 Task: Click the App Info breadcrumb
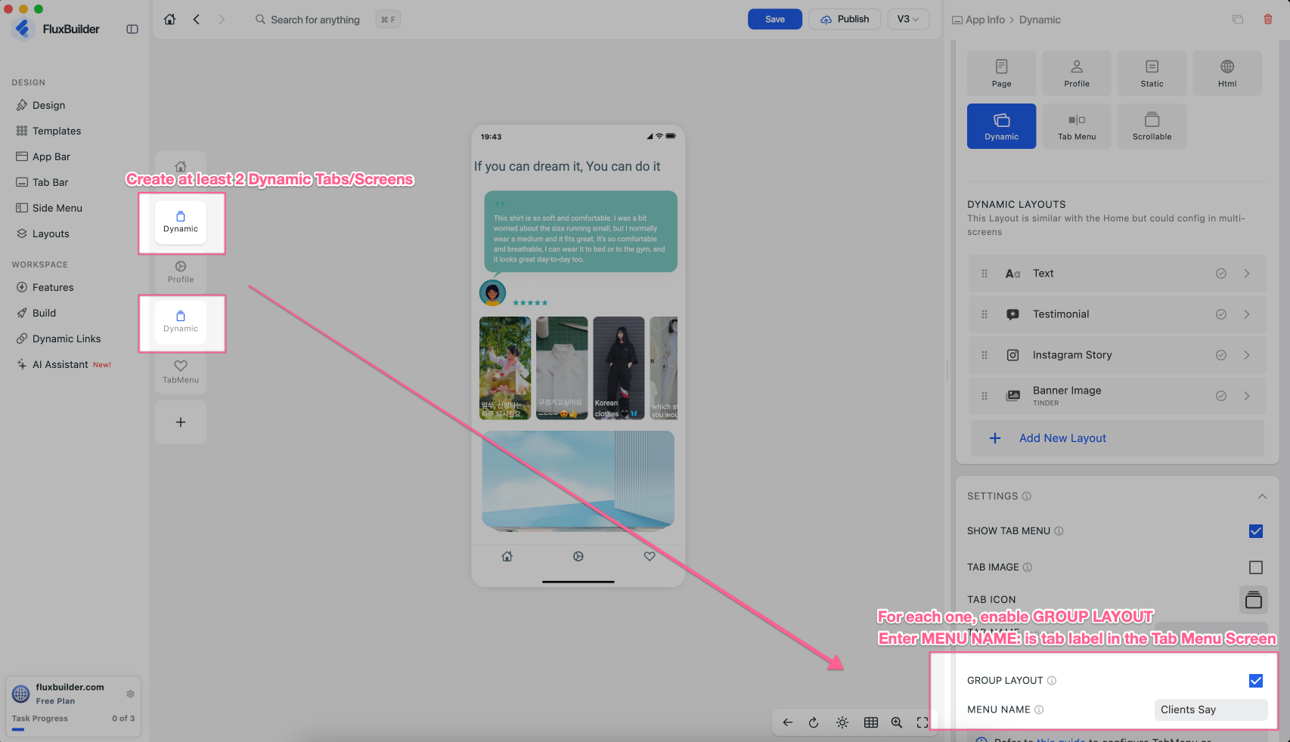[x=985, y=20]
